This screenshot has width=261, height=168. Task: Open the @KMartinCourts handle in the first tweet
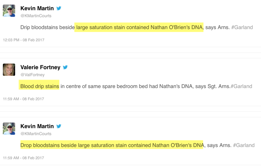(36, 16)
